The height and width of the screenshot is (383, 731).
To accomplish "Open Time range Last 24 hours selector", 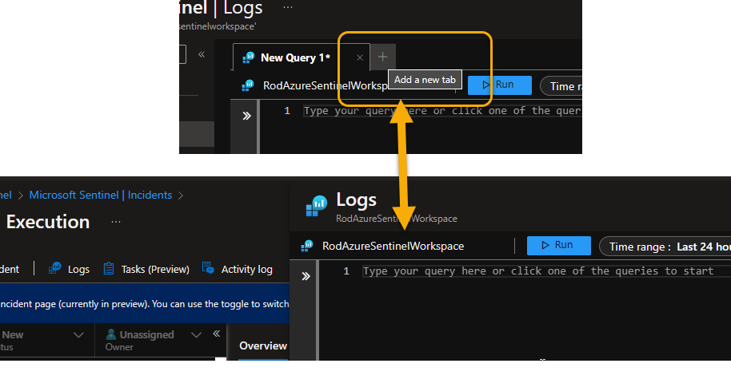I will [x=665, y=247].
